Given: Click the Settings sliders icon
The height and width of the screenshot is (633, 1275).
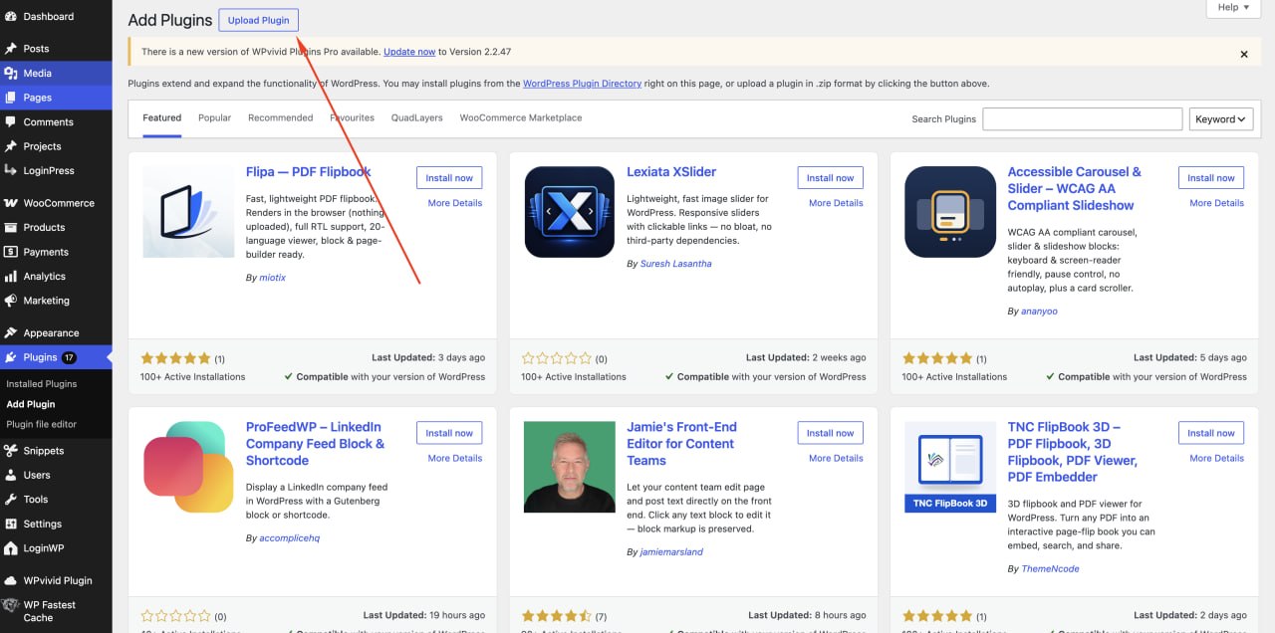Looking at the screenshot, I should click(11, 525).
